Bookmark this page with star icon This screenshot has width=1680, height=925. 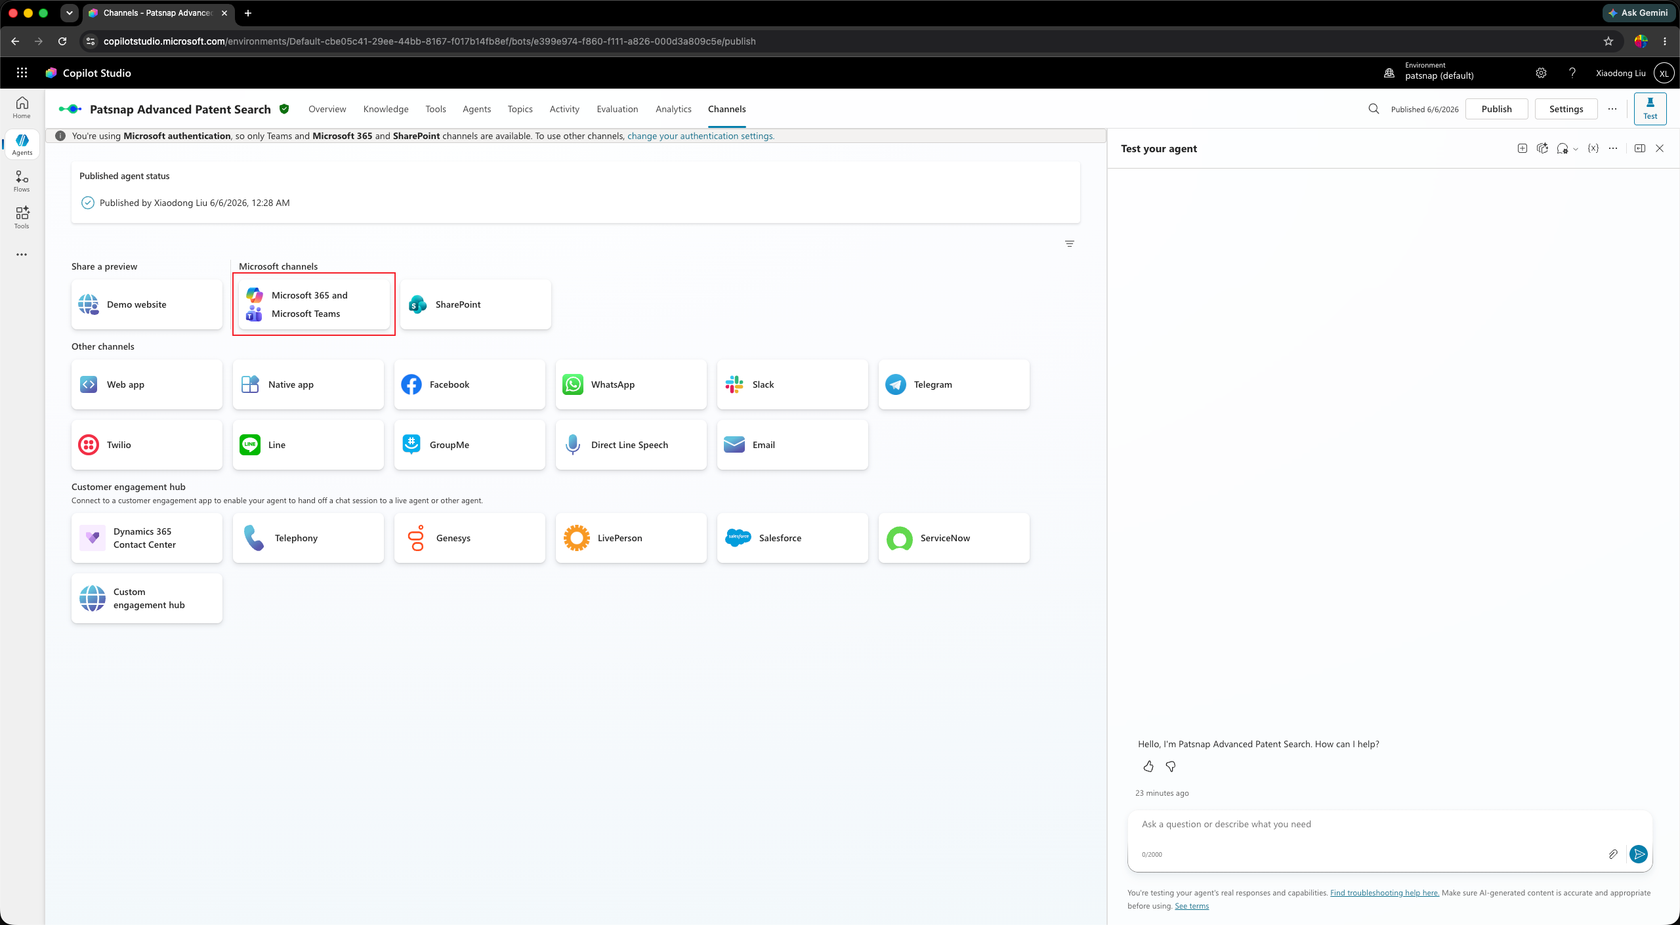coord(1608,41)
